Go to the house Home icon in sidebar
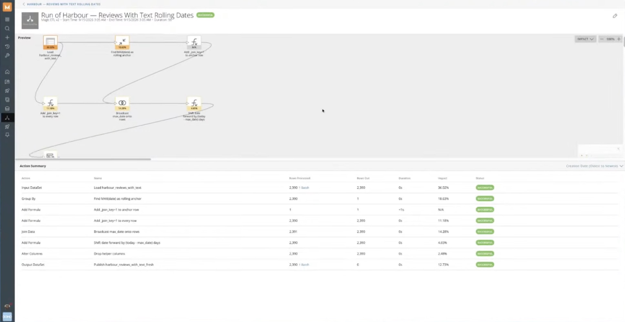 (x=7, y=72)
